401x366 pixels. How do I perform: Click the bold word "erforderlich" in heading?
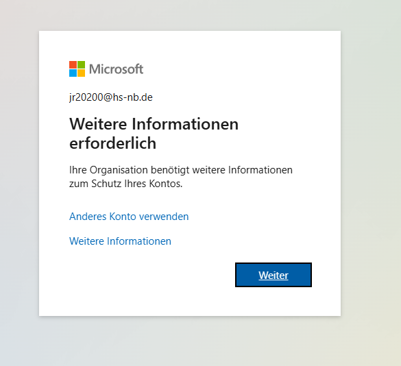[113, 143]
